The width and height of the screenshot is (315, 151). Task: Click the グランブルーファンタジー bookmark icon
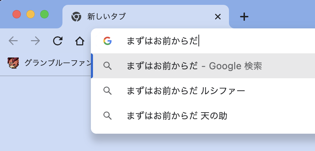14,63
